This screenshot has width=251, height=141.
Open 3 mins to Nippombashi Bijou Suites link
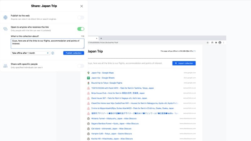(132, 108)
